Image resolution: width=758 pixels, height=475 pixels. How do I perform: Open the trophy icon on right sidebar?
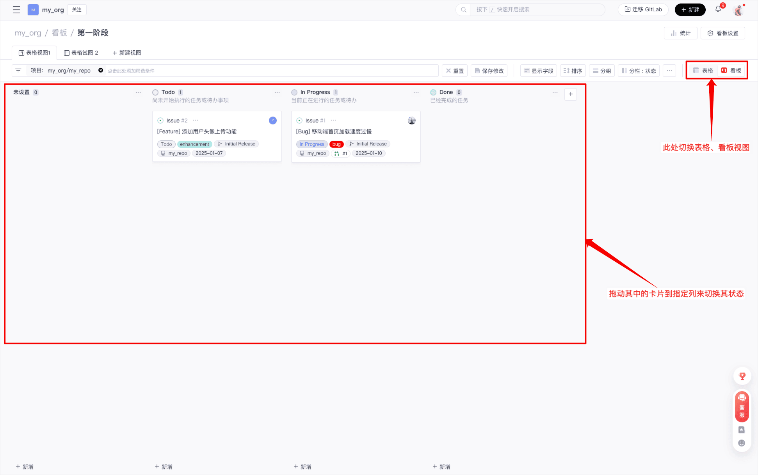pyautogui.click(x=742, y=376)
